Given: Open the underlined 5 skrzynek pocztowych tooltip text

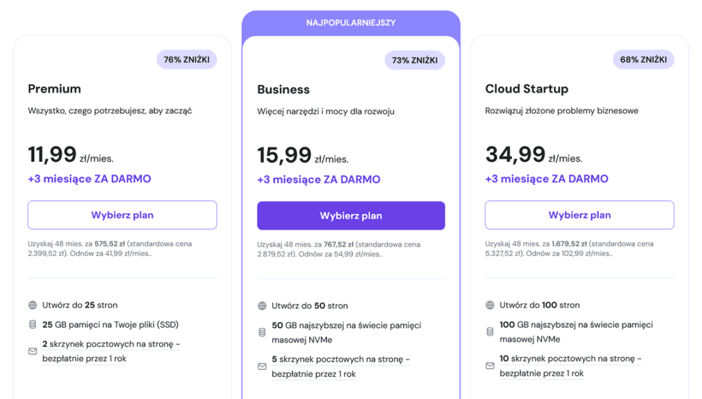Looking at the screenshot, I should coord(341,366).
